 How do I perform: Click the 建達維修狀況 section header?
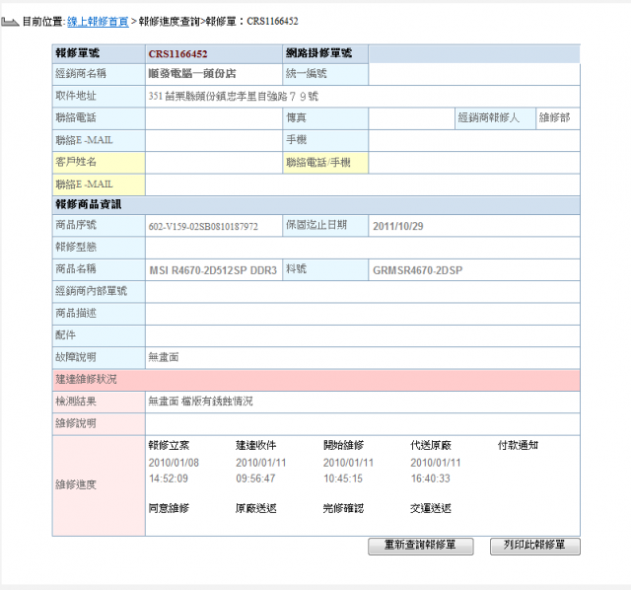[x=315, y=380]
